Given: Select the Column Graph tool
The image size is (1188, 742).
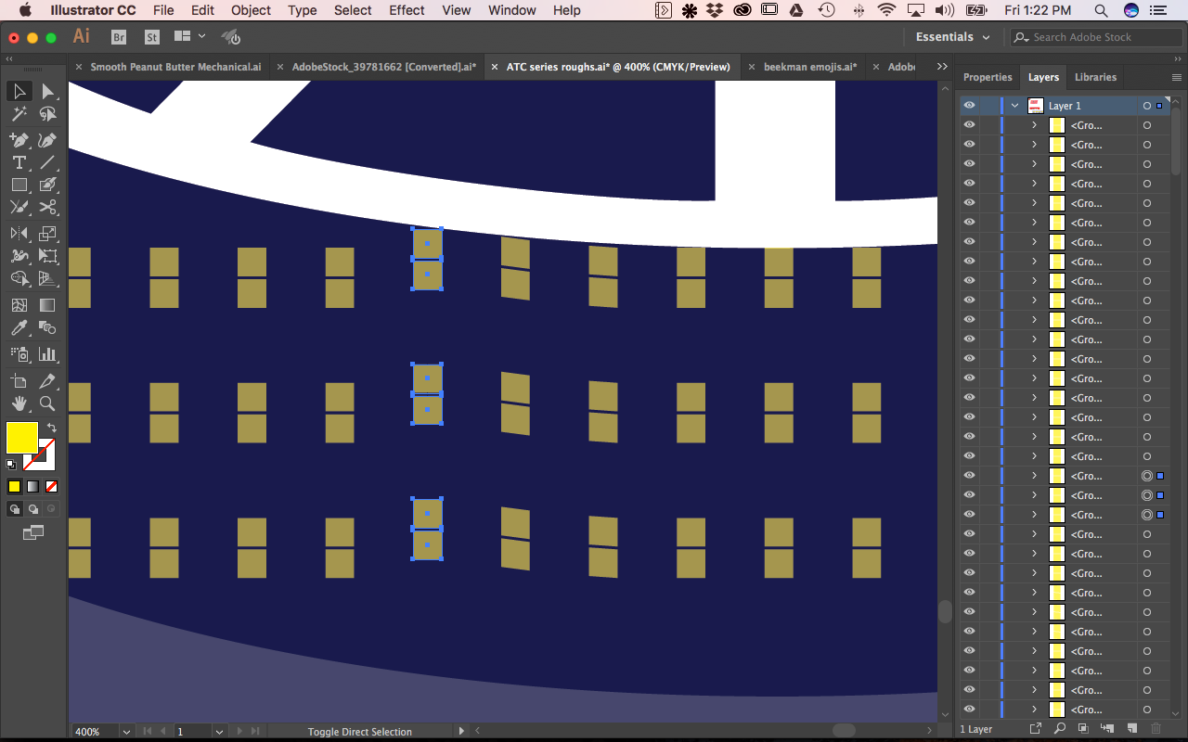Looking at the screenshot, I should point(47,354).
